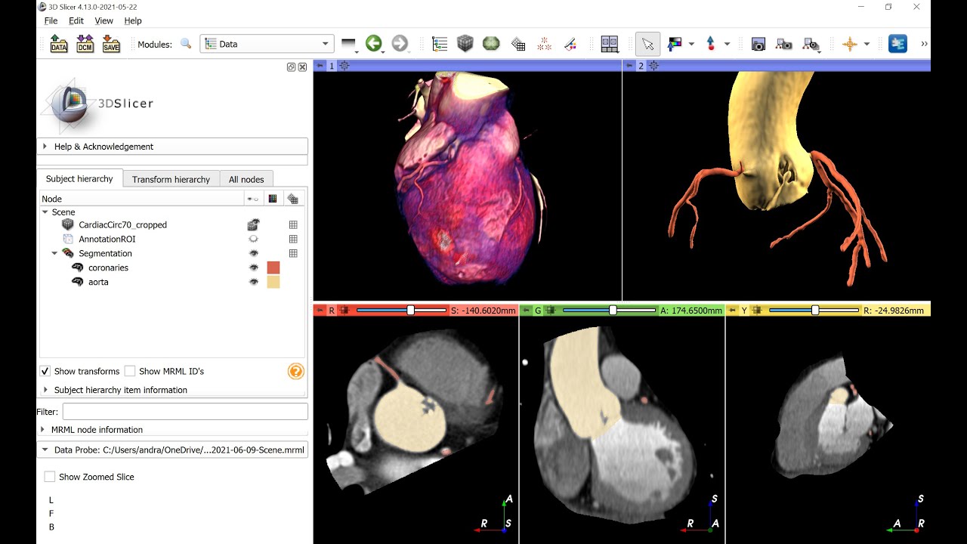Click the Green slice offset slider
The image size is (967, 544).
click(x=609, y=311)
